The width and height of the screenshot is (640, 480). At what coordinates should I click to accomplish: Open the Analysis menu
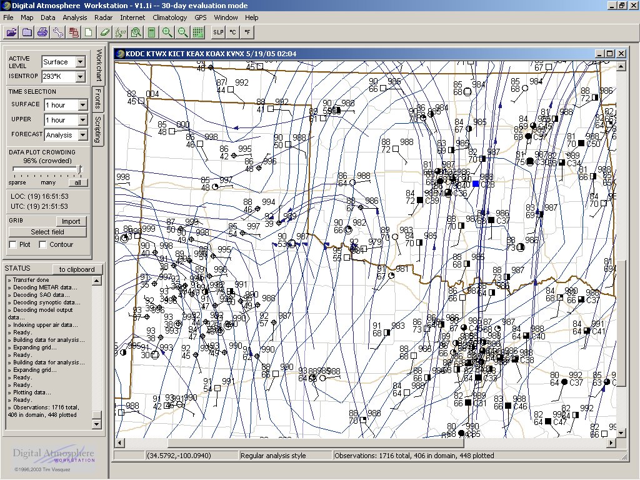(75, 17)
